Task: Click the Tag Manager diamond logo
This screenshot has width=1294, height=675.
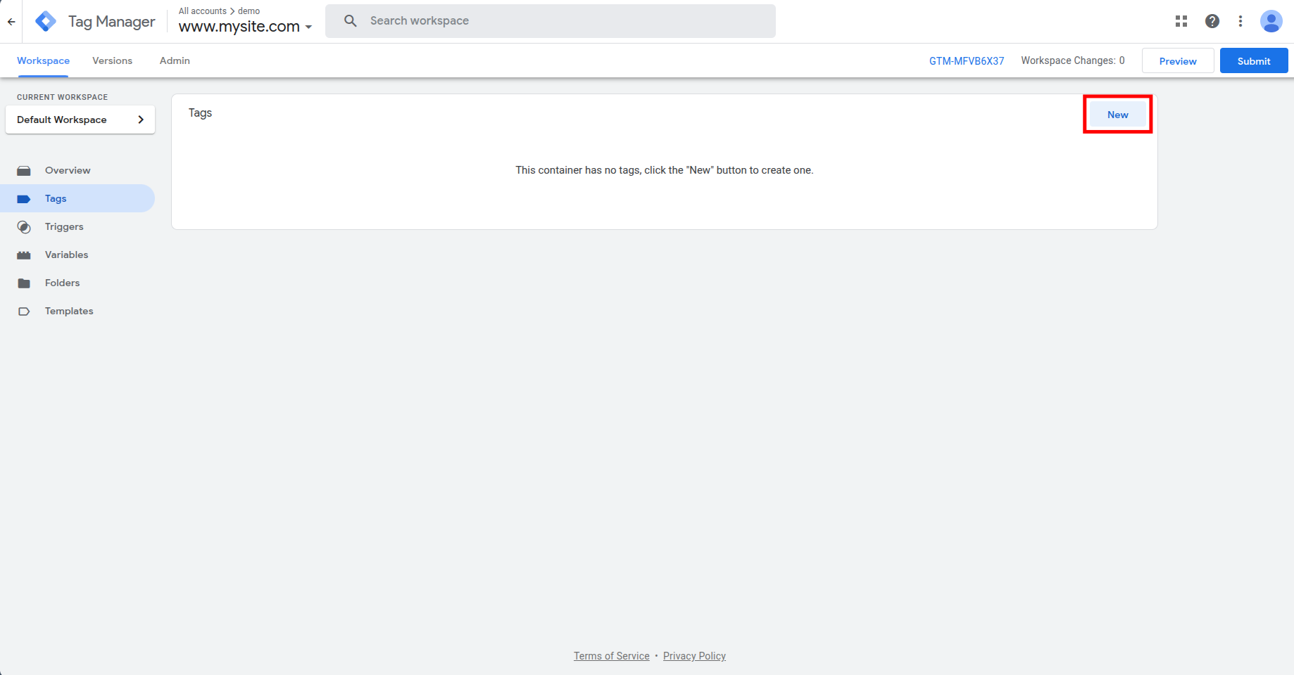Action: (x=46, y=22)
